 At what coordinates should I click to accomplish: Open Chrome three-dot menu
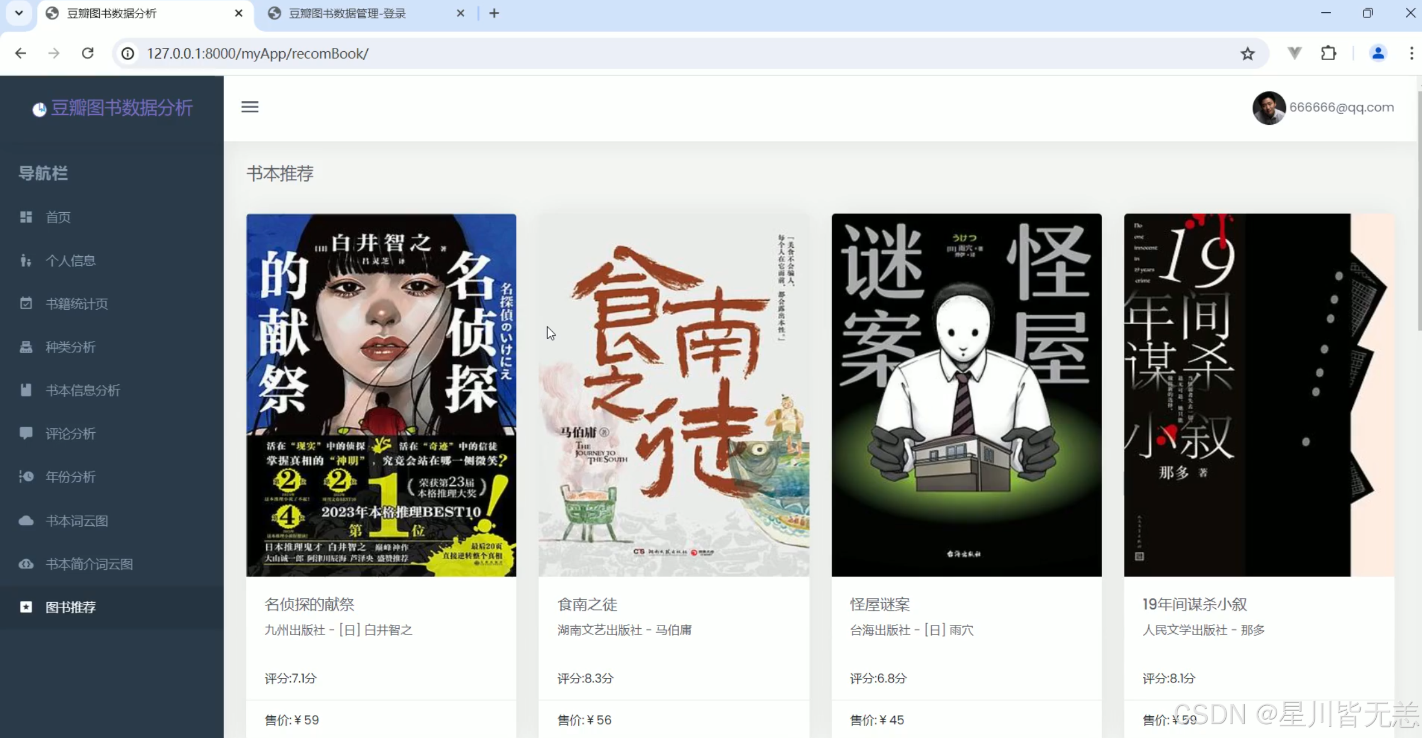click(1411, 53)
